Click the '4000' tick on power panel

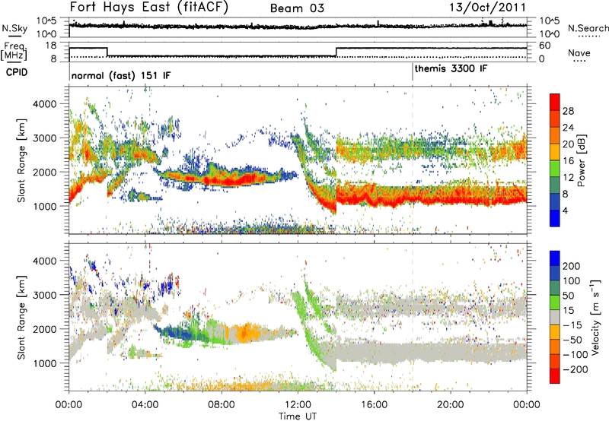(x=45, y=104)
